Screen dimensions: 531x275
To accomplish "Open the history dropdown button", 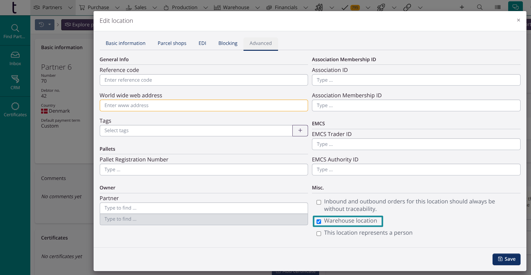I will pyautogui.click(x=45, y=24).
